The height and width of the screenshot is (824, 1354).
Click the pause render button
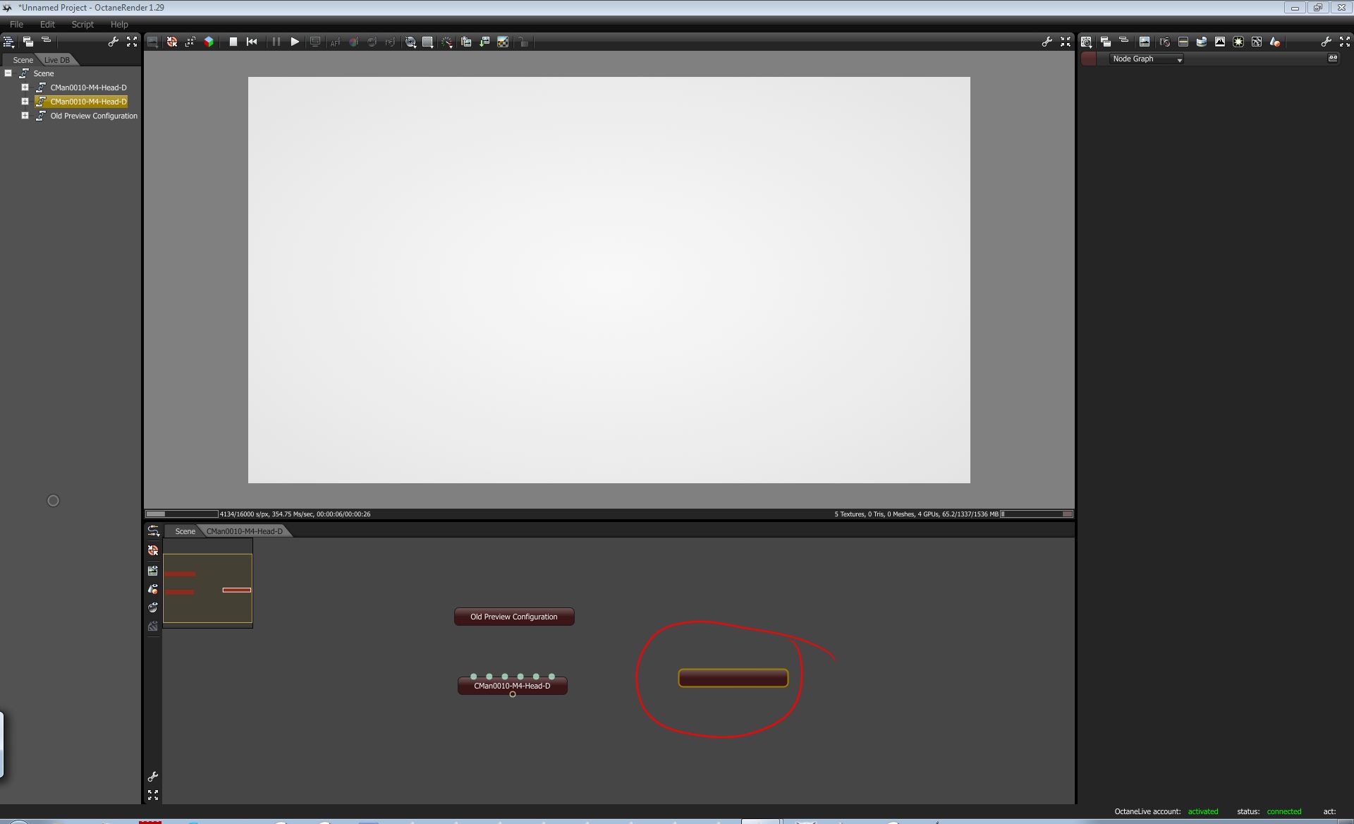[276, 42]
